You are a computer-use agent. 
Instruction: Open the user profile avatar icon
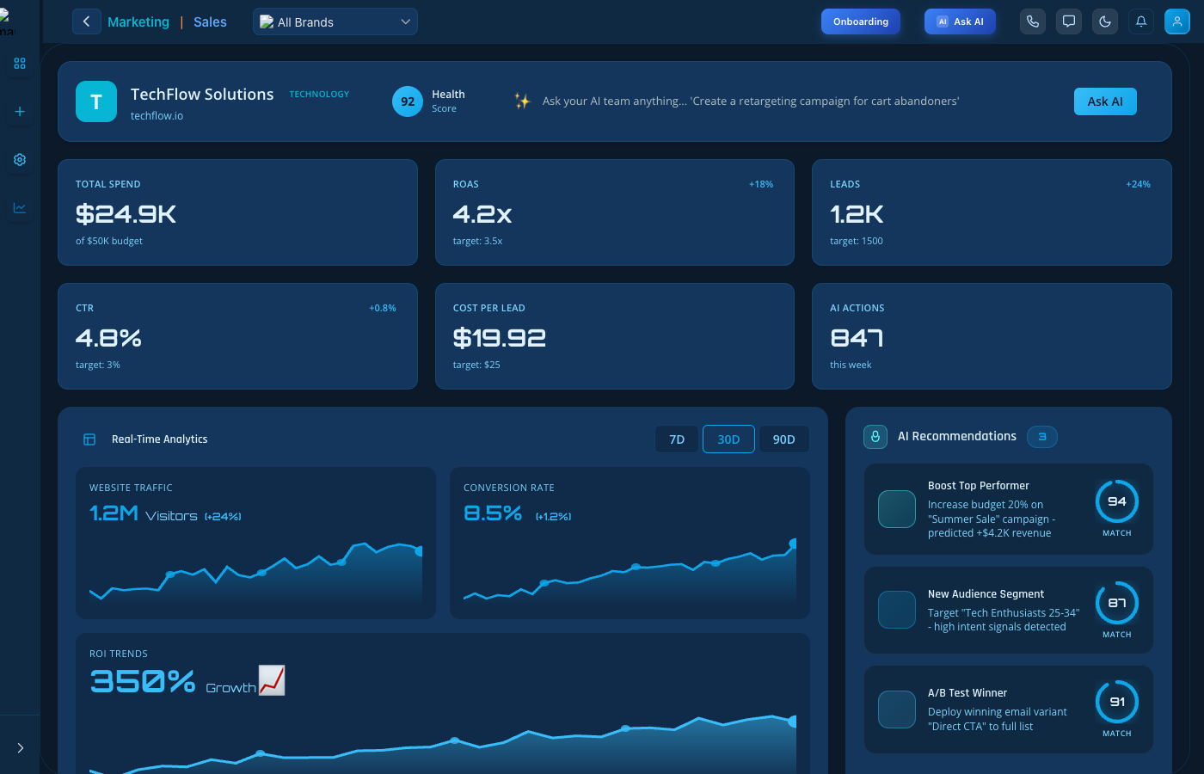point(1177,21)
